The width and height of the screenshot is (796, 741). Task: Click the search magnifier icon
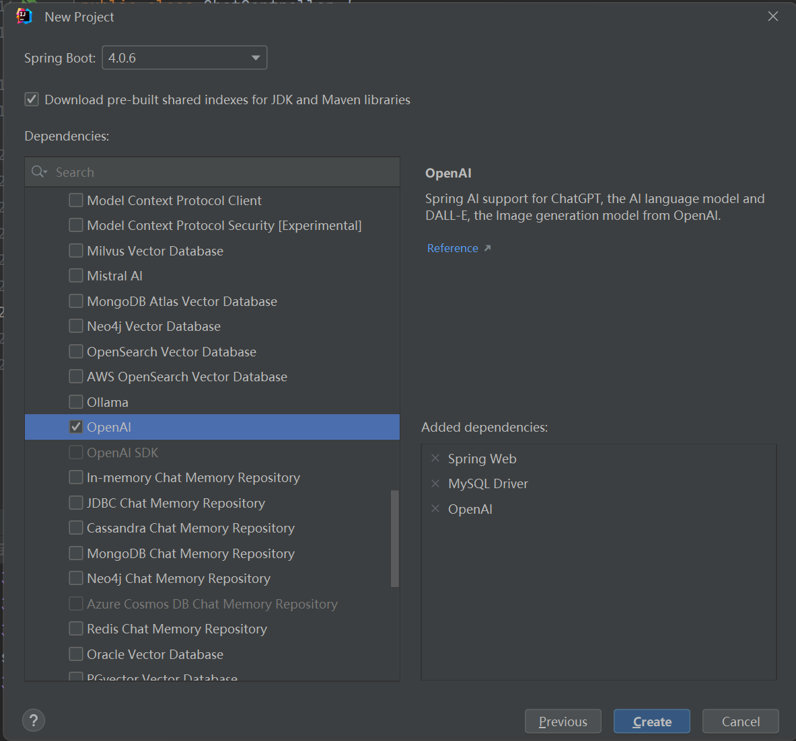coord(38,172)
